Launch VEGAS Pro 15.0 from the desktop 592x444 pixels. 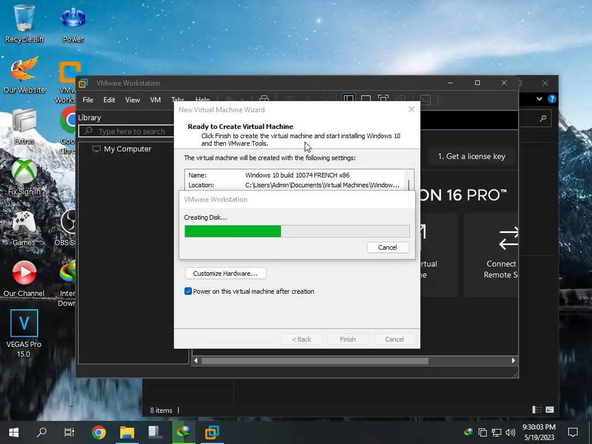24,334
